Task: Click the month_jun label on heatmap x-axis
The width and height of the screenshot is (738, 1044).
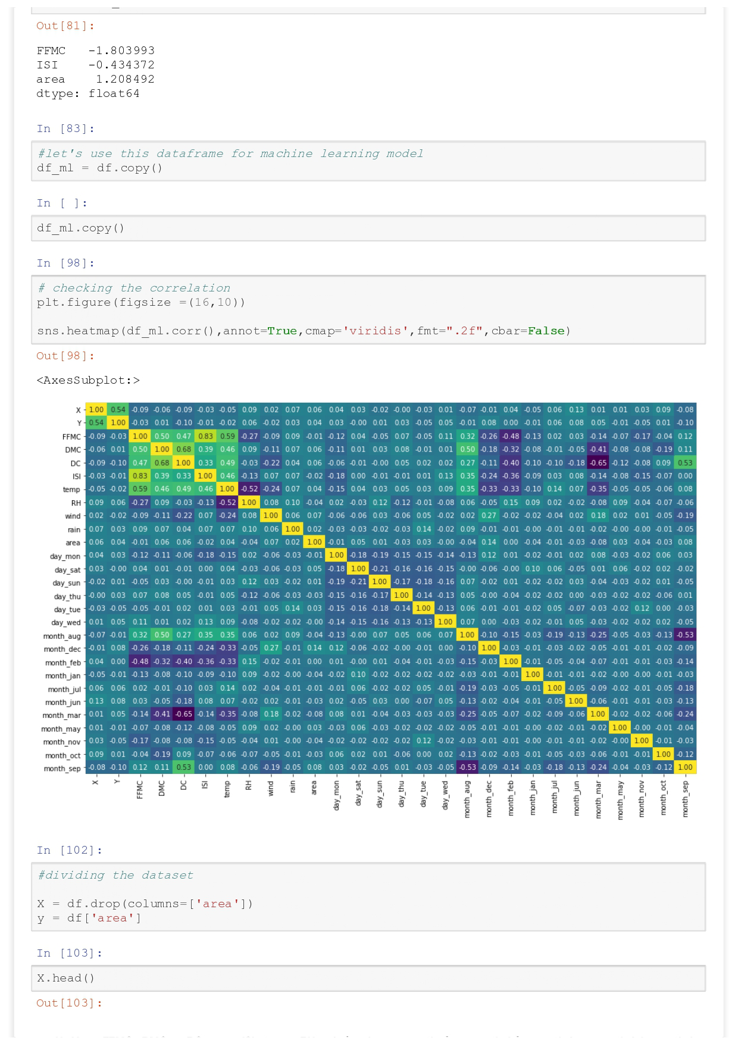Action: [x=576, y=798]
